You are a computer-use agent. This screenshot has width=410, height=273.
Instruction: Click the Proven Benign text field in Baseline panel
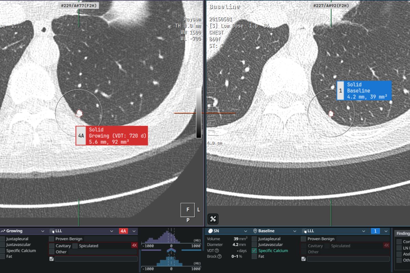[x=363, y=239]
